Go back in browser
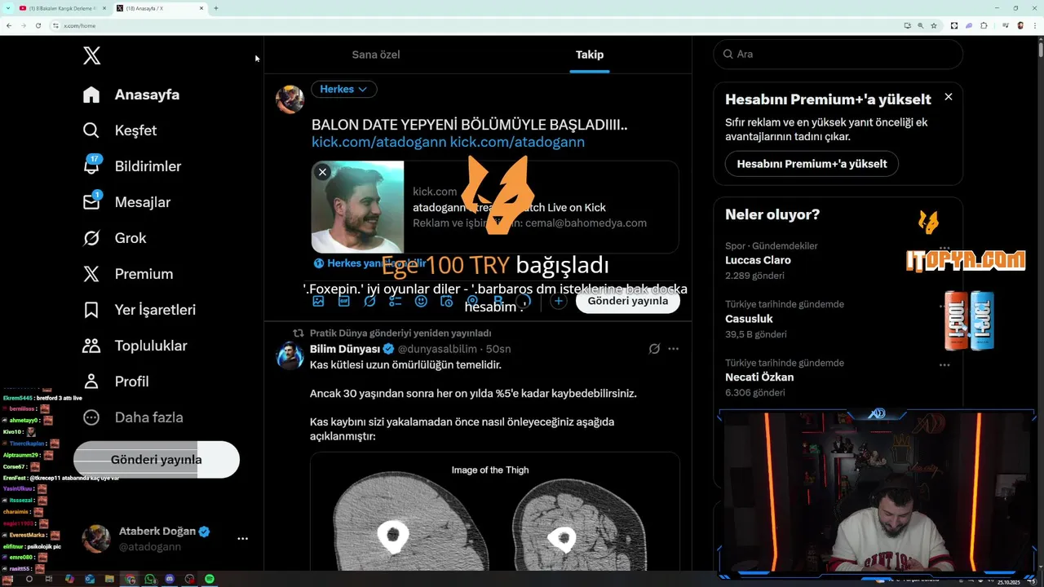Screen dimensions: 1044x587 [x=9, y=25]
